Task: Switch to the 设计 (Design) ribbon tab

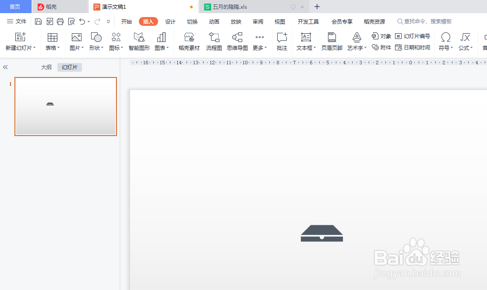Action: coord(170,21)
